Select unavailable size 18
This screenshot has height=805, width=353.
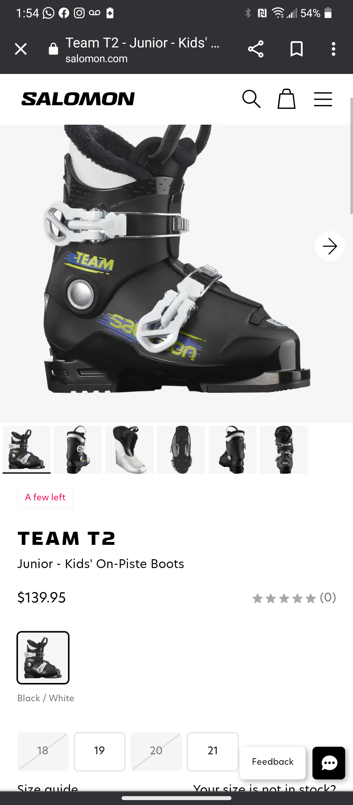click(x=43, y=752)
